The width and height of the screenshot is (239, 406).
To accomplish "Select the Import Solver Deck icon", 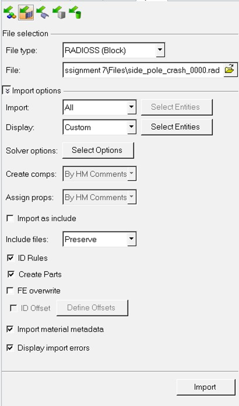I will tap(26, 13).
